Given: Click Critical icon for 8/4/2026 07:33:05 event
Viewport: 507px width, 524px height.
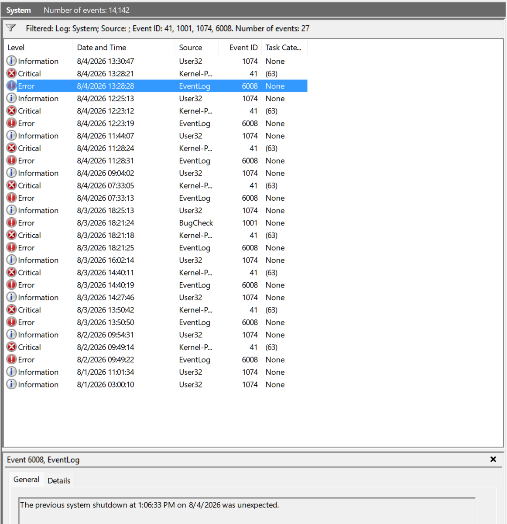Looking at the screenshot, I should [12, 185].
